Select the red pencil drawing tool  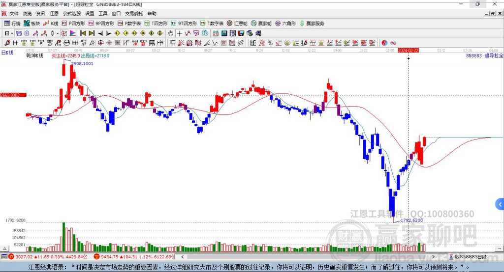point(7,43)
